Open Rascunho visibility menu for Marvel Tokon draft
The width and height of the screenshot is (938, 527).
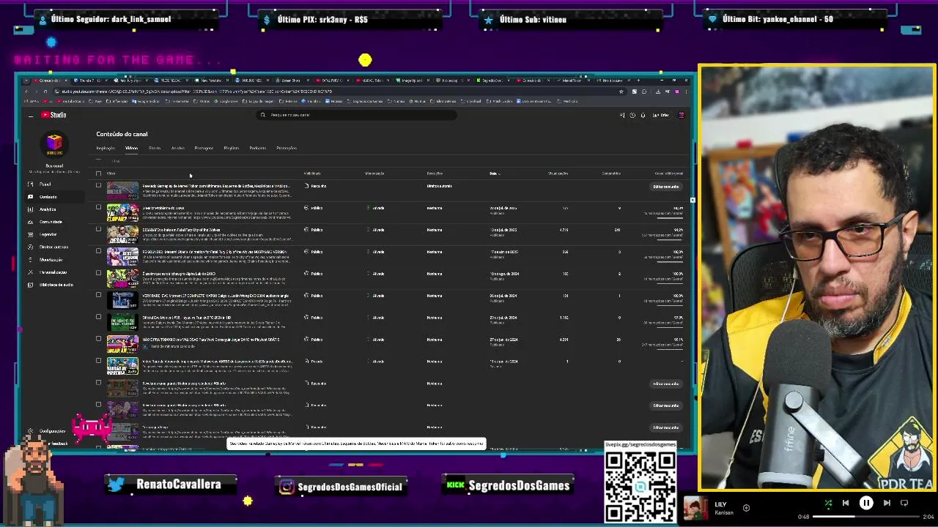point(316,186)
